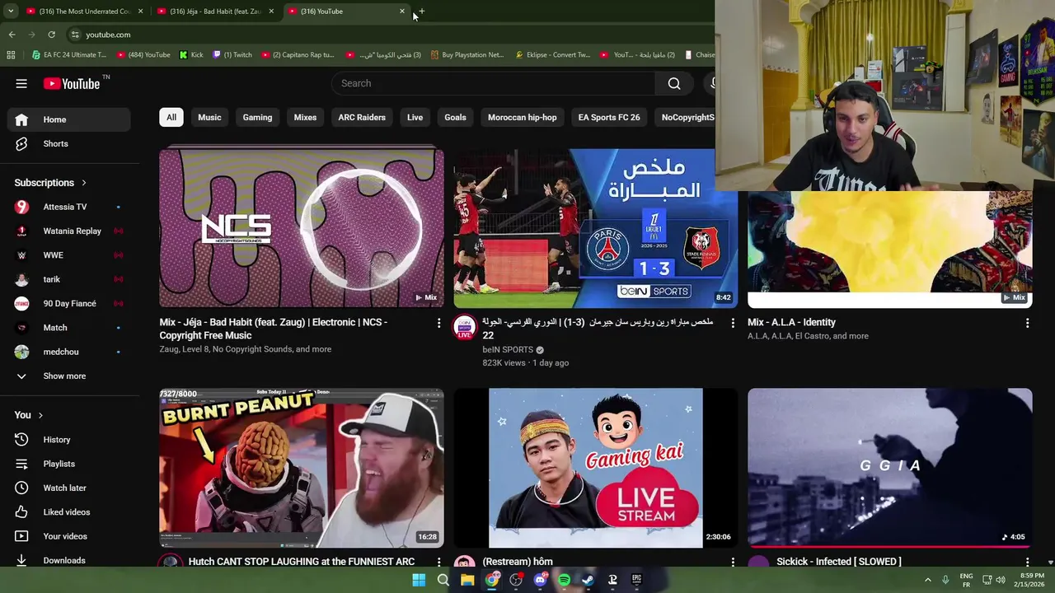
Task: Open more options for Mix - A.L.A - Identity
Action: pyautogui.click(x=1027, y=323)
